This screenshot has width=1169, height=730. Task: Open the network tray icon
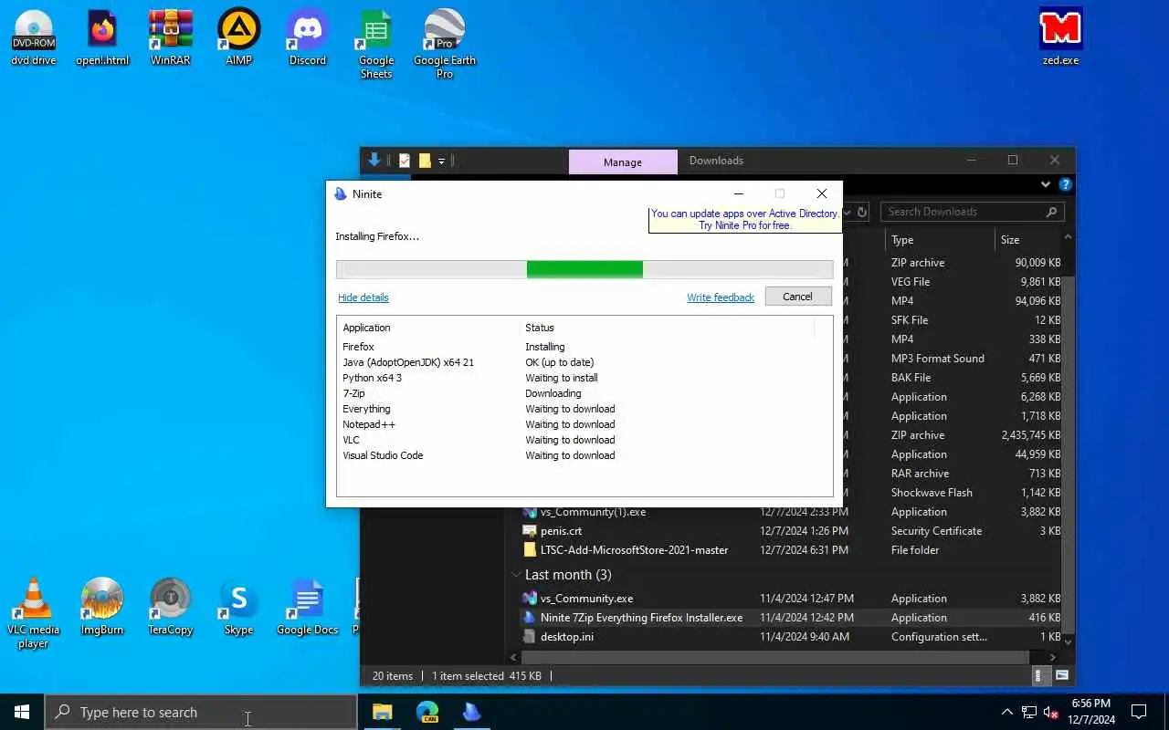[x=1029, y=712]
